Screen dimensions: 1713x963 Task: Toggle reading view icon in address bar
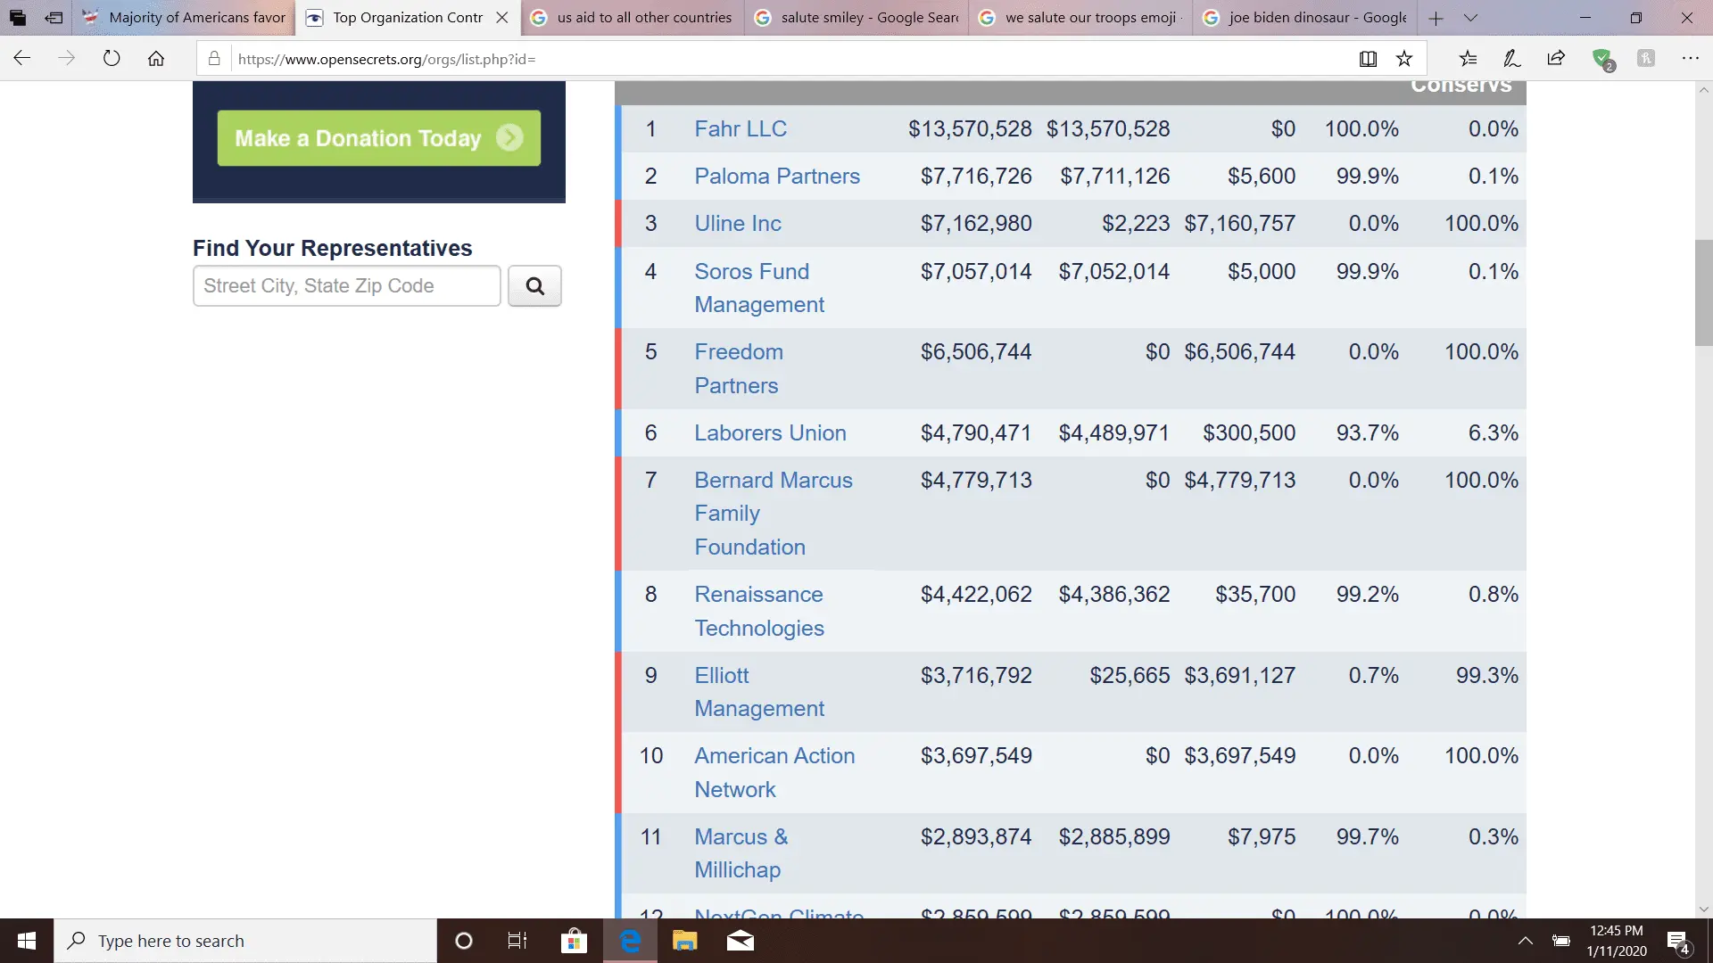point(1368,59)
